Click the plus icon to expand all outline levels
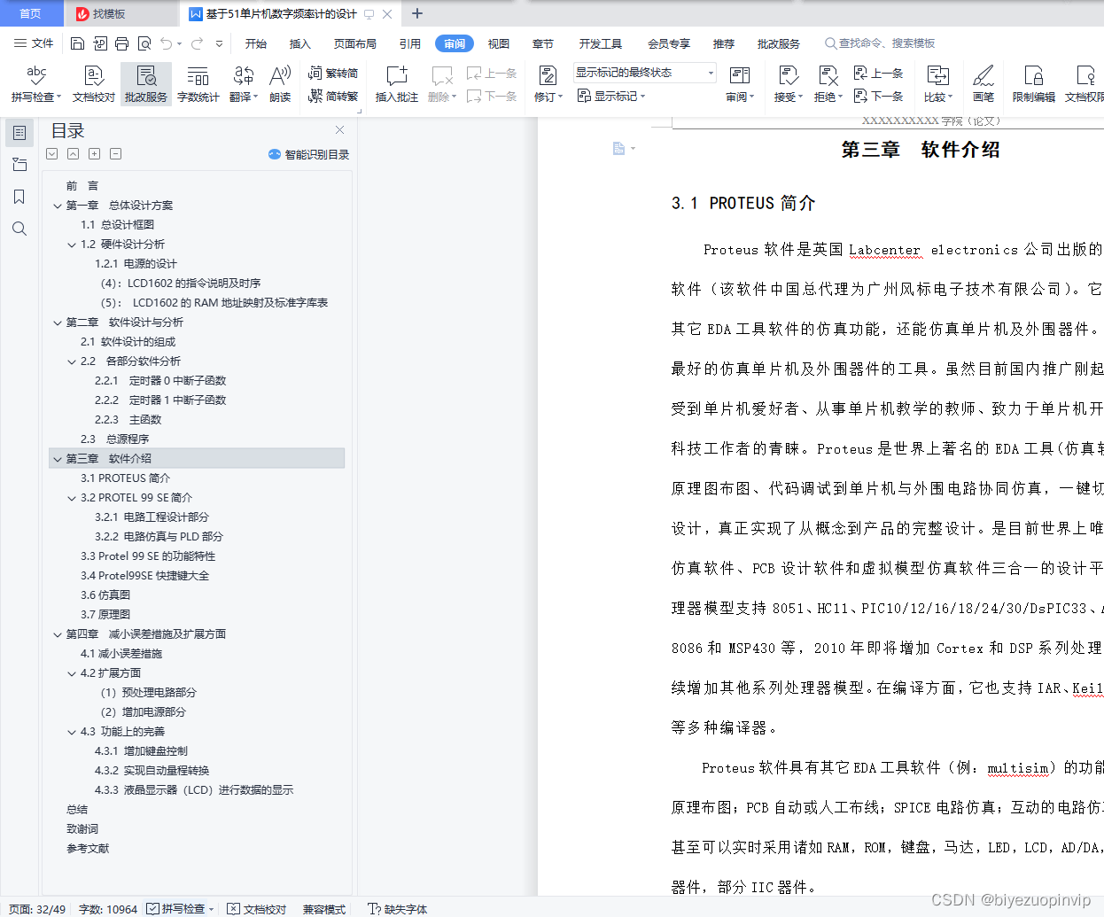This screenshot has height=917, width=1104. pyautogui.click(x=94, y=154)
